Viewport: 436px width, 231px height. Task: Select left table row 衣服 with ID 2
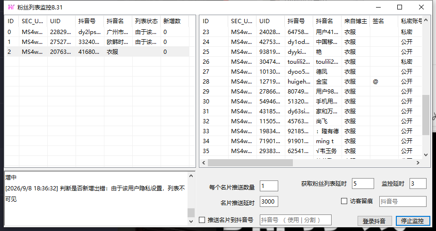coord(97,52)
